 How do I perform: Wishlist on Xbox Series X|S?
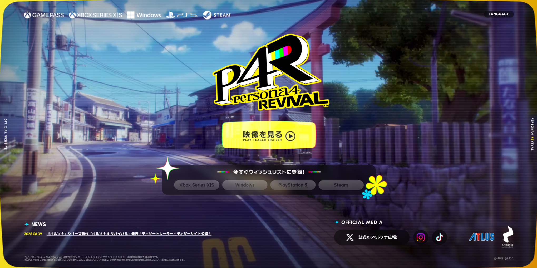coord(197,185)
